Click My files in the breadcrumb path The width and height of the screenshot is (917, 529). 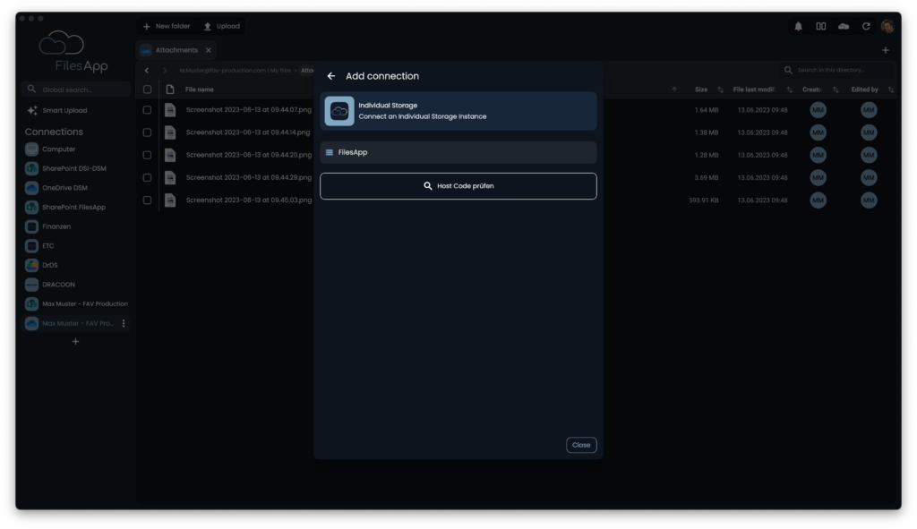pos(280,70)
